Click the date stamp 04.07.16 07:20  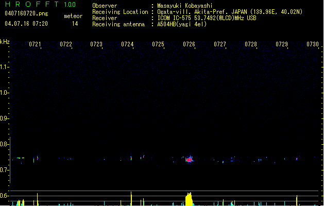pos(26,24)
